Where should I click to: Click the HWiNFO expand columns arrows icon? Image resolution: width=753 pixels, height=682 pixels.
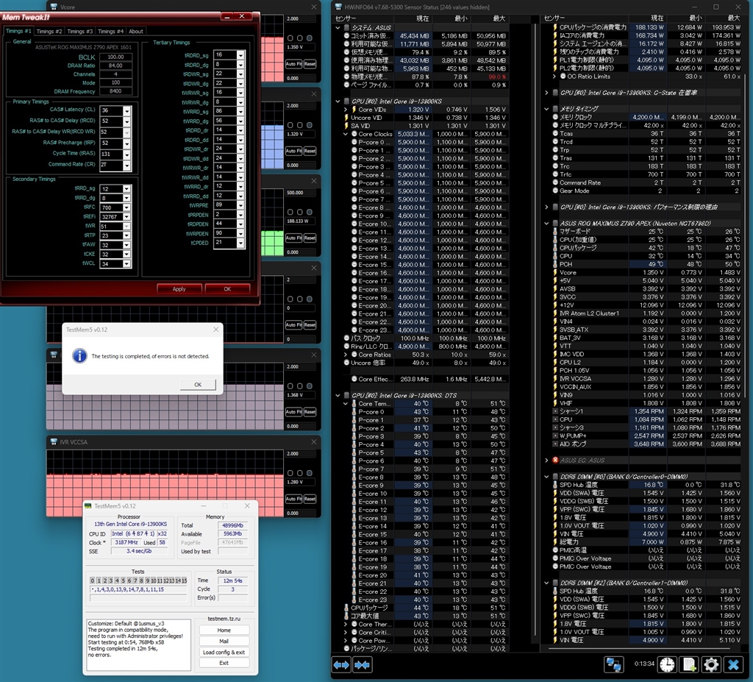[341, 664]
